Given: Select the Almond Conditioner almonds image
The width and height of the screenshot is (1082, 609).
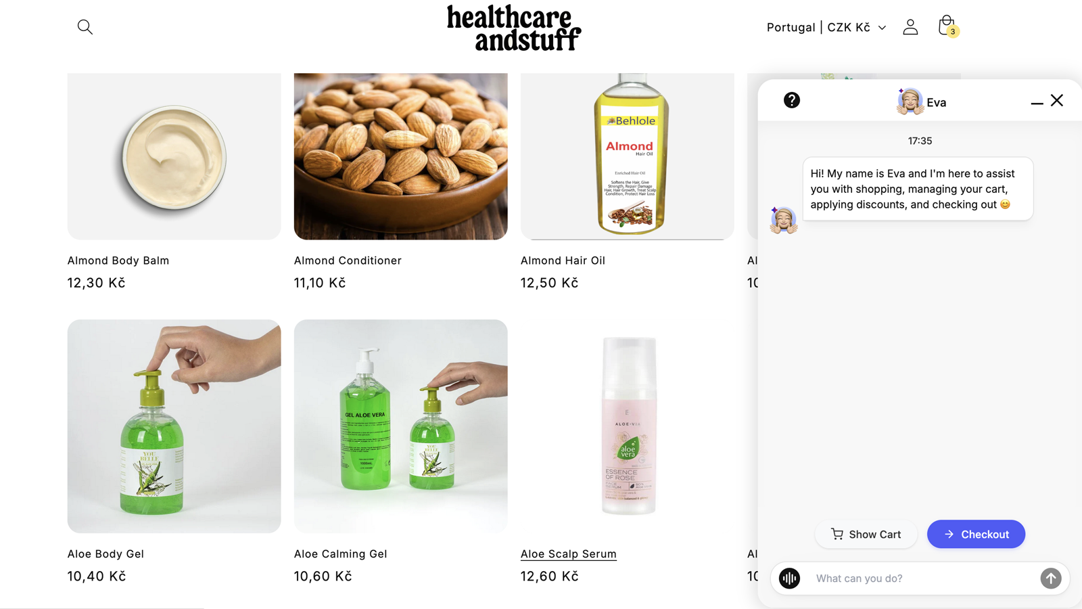Looking at the screenshot, I should (x=400, y=156).
